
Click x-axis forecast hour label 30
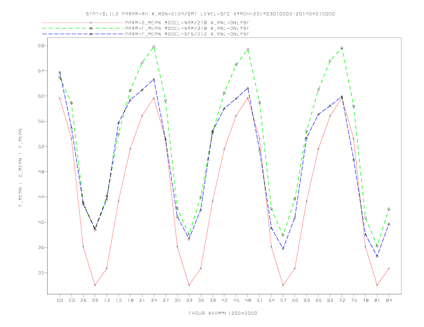point(177,300)
